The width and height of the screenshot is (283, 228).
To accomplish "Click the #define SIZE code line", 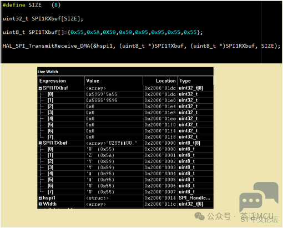I will tap(32, 5).
